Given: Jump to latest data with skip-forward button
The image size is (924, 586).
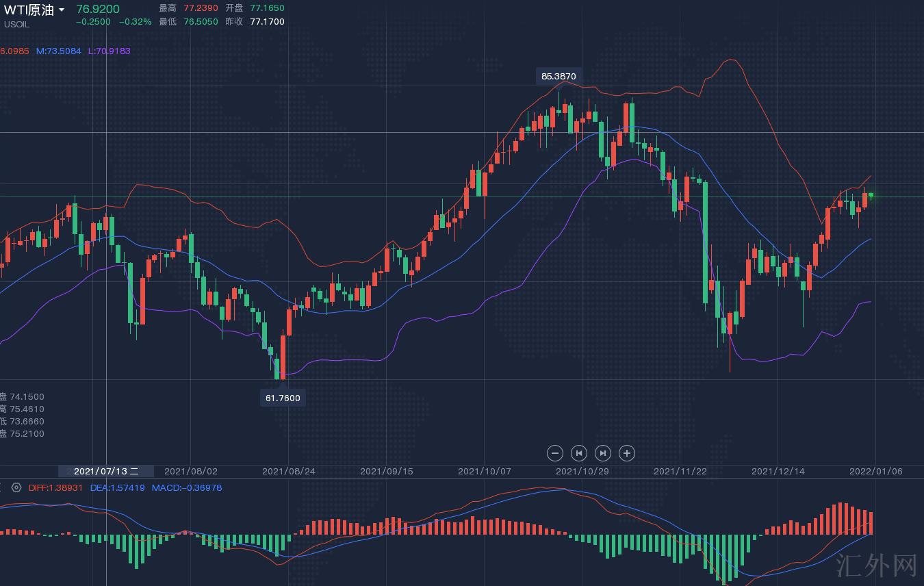Looking at the screenshot, I should (x=603, y=453).
